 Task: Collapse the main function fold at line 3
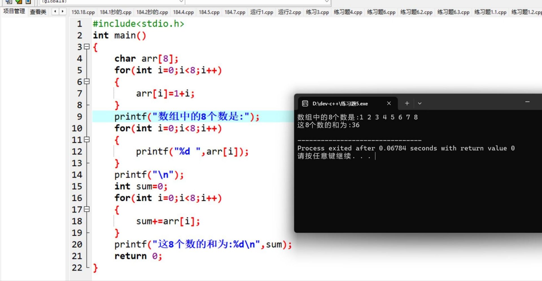(87, 47)
